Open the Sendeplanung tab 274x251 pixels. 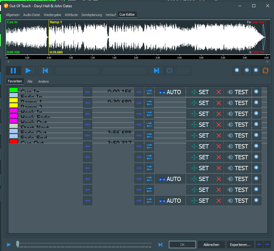(92, 15)
